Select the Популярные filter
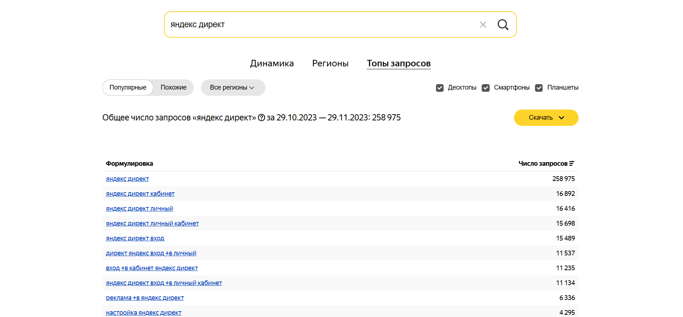 [128, 87]
